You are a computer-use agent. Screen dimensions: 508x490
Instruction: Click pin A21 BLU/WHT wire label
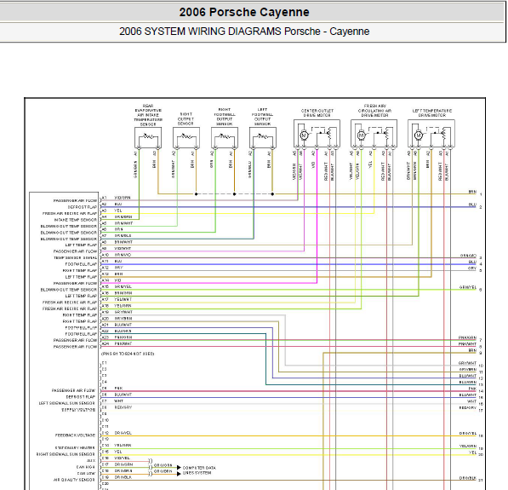point(123,325)
